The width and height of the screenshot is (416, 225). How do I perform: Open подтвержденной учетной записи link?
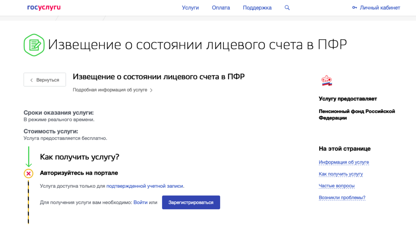[x=145, y=186]
